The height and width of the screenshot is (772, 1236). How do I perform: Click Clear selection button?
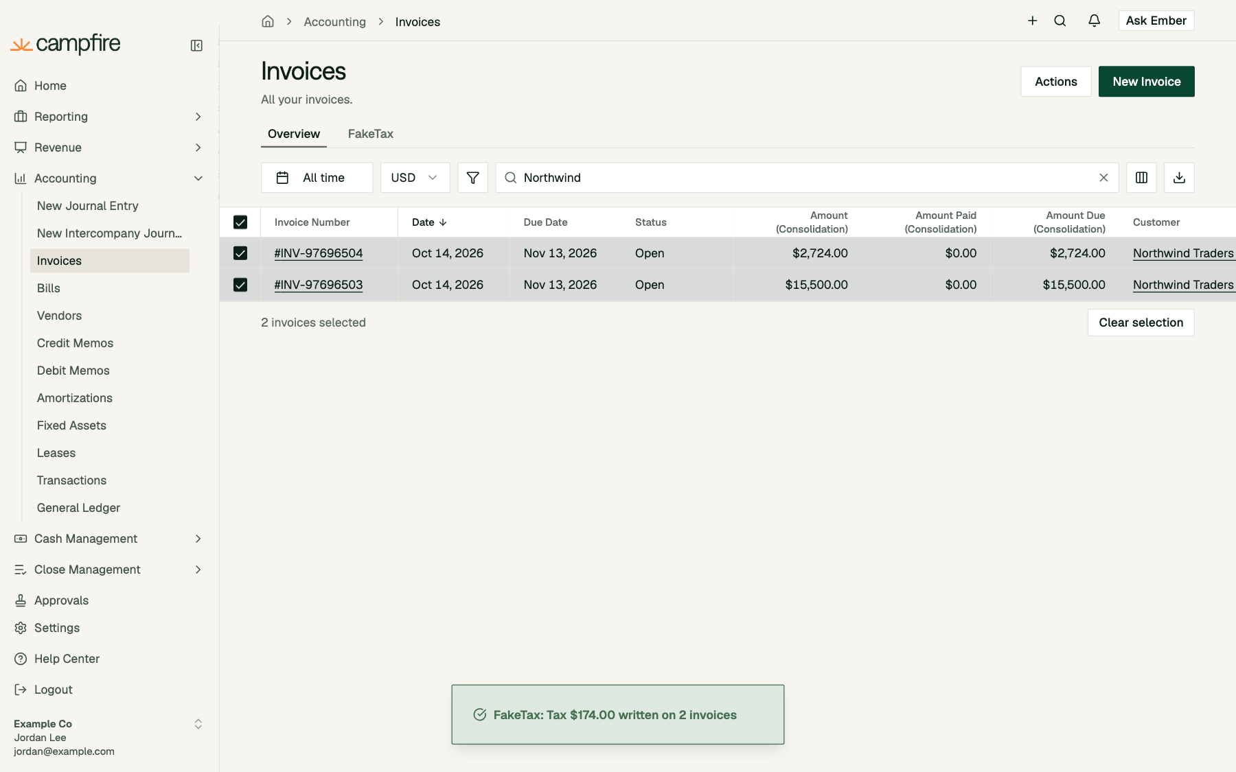tap(1141, 323)
